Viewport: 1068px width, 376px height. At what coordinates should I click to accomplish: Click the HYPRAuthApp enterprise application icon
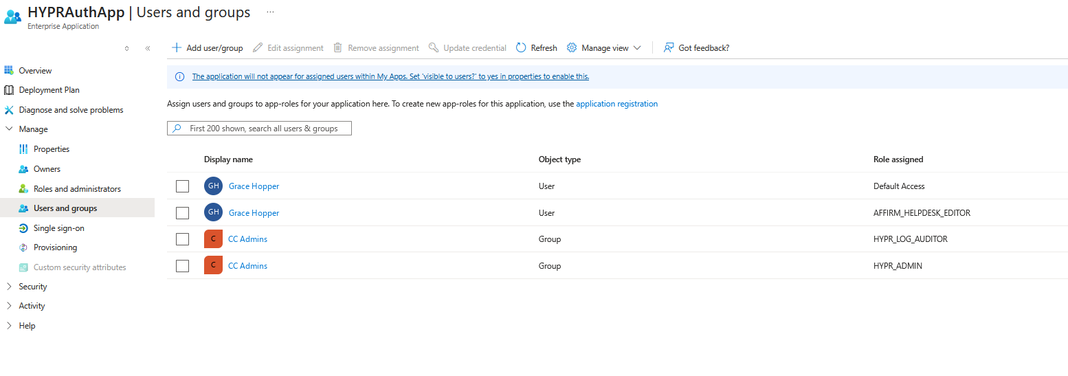[x=12, y=16]
